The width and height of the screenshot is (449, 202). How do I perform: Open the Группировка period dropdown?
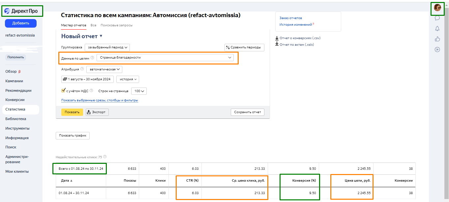click(x=107, y=47)
